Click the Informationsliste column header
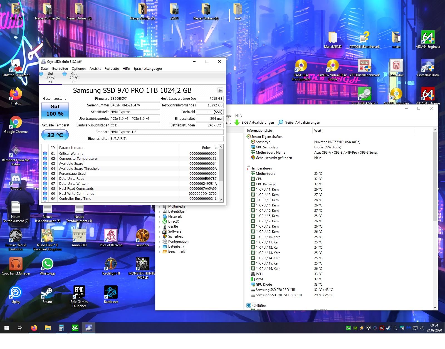This screenshot has width=445, height=349. [x=278, y=131]
